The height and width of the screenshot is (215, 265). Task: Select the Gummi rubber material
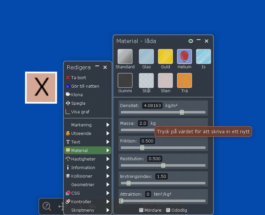tap(125, 80)
